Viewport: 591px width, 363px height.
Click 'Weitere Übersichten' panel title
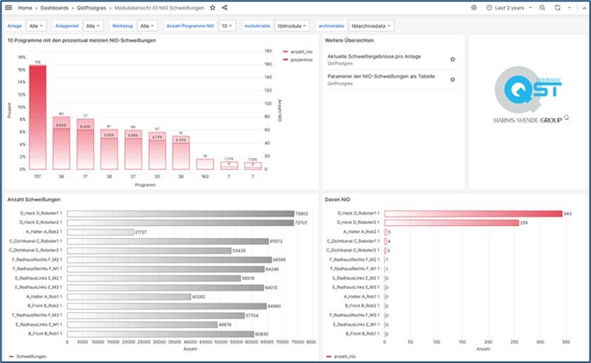click(349, 40)
